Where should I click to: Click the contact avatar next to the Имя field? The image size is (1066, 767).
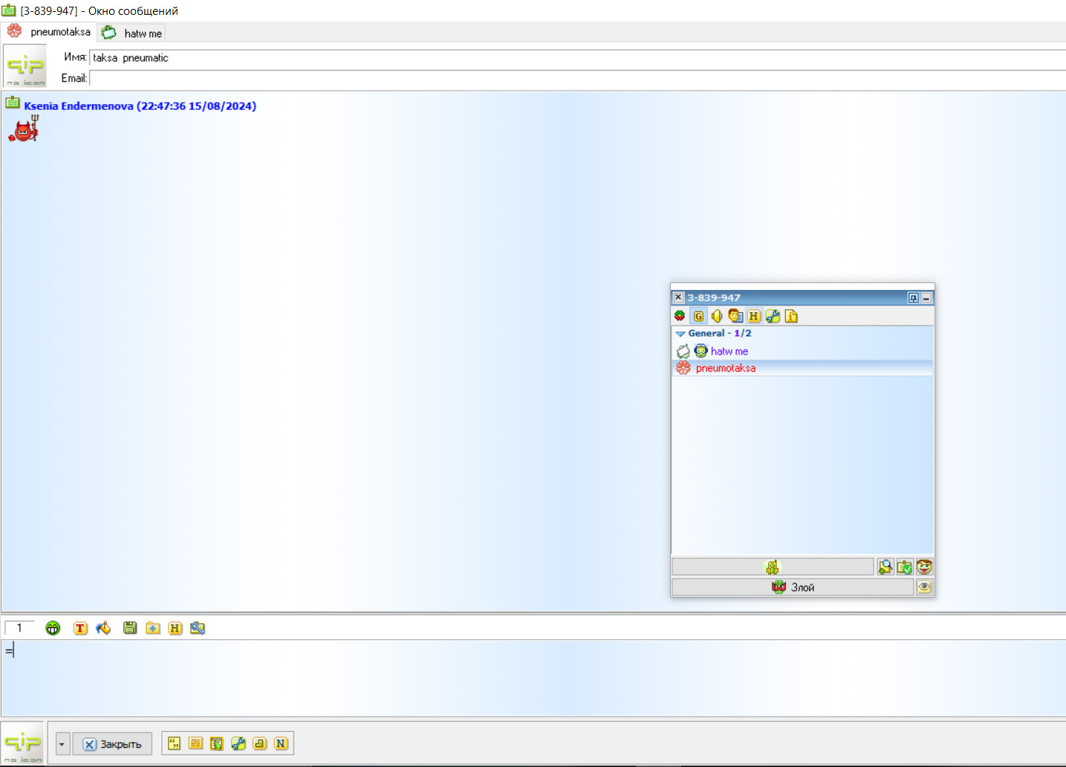point(25,66)
